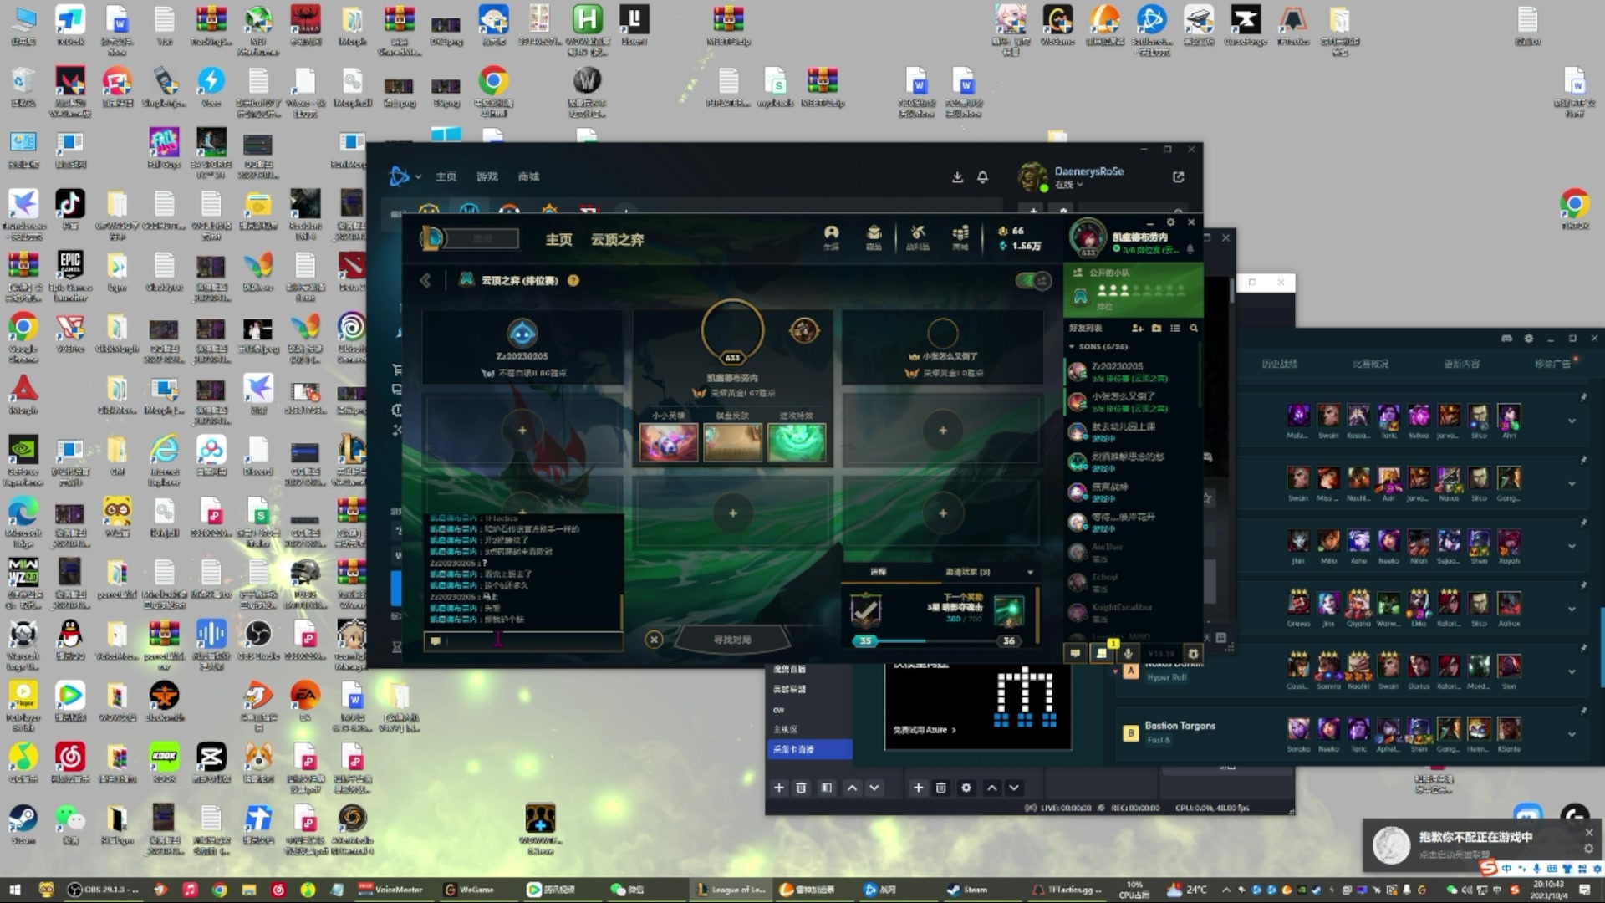Screen dimensions: 1605x903
Task: Open the store coins icon in the League top bar
Action: click(960, 237)
